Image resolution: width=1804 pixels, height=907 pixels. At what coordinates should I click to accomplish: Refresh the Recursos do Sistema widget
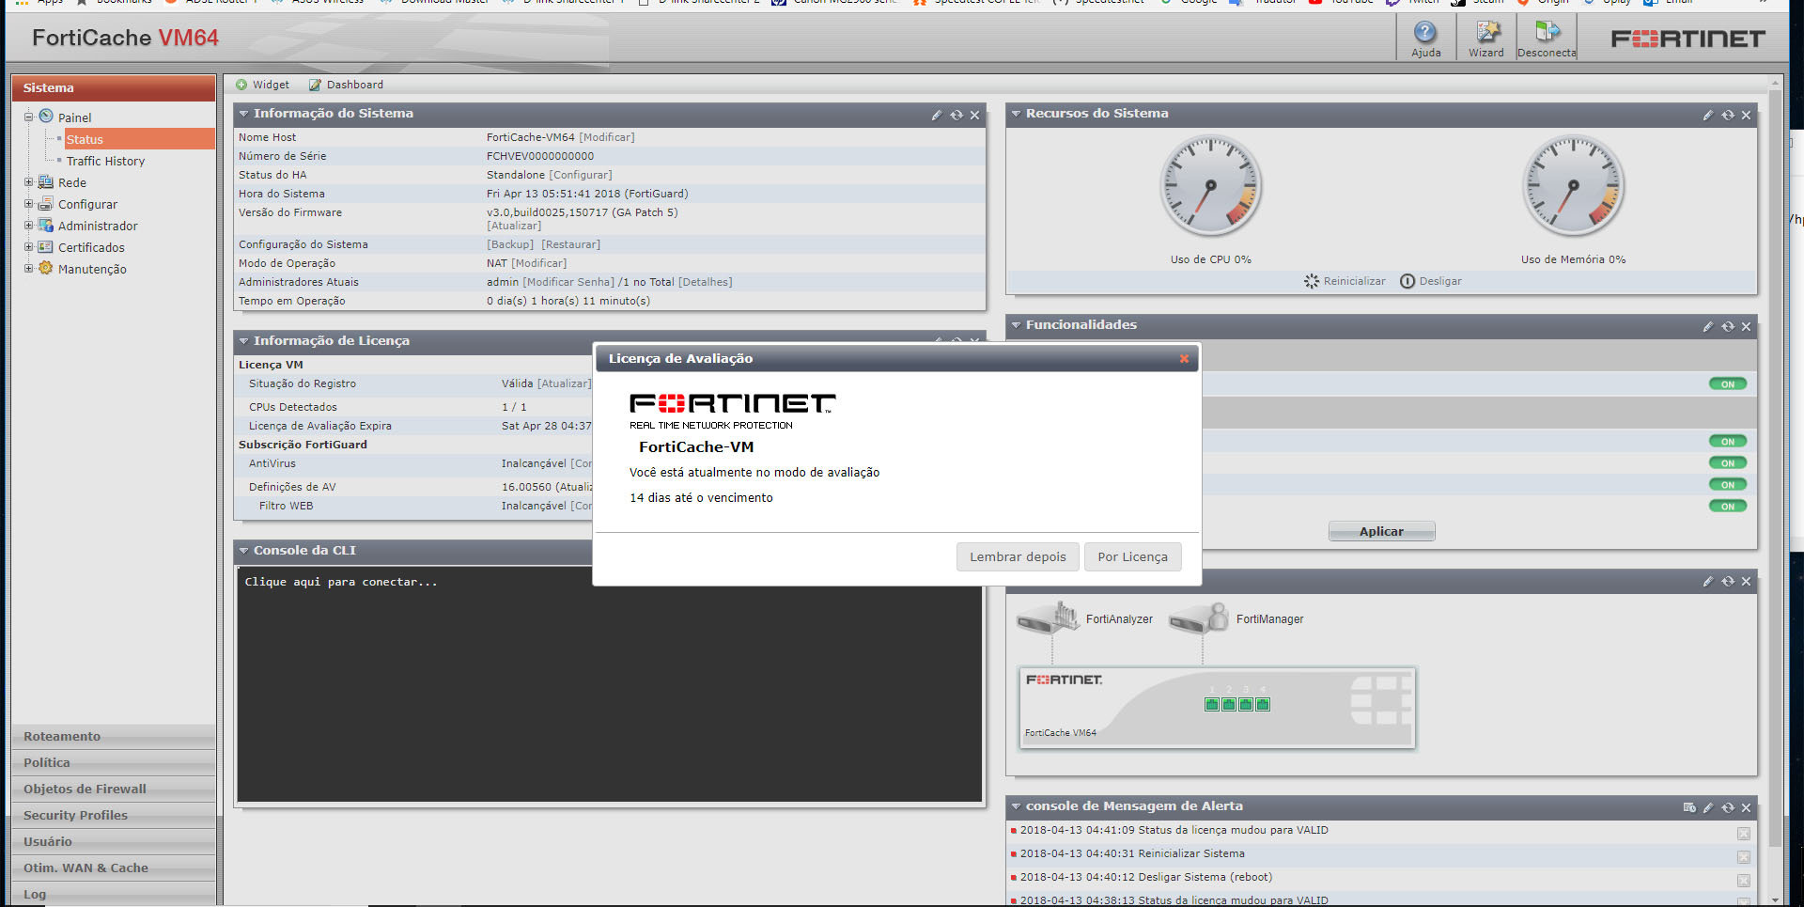pos(1728,115)
